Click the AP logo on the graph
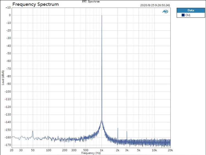 pos(165,12)
